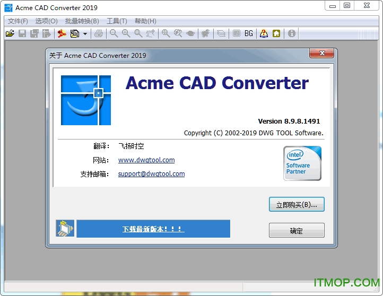This screenshot has width=383, height=296.
Task: Click the About info toolbar icon
Action: tap(291, 33)
